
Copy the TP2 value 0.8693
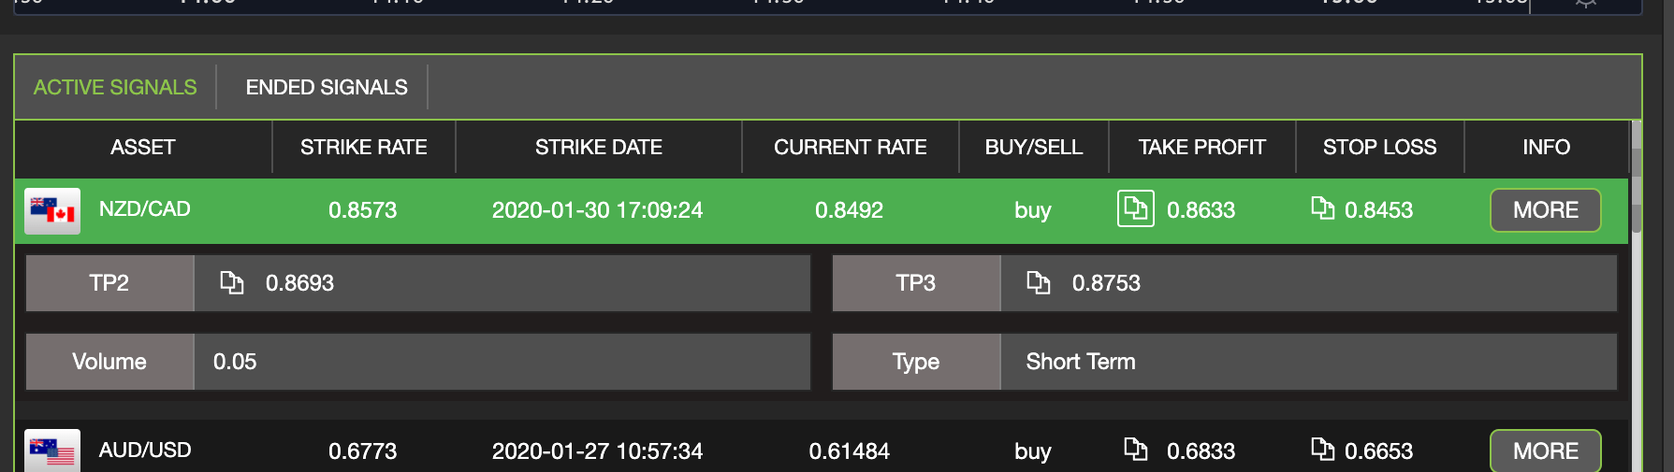tap(231, 282)
